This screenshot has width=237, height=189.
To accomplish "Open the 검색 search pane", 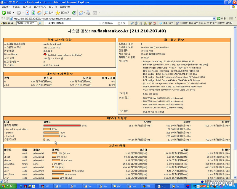I will click(49, 13).
